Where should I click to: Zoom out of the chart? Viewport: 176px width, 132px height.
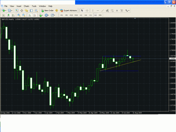[24, 15]
